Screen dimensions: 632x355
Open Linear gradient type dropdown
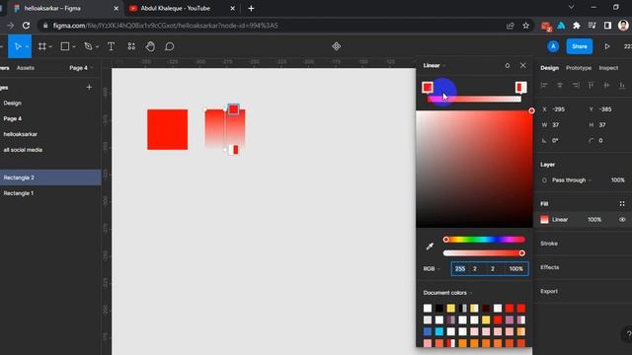[x=434, y=66]
